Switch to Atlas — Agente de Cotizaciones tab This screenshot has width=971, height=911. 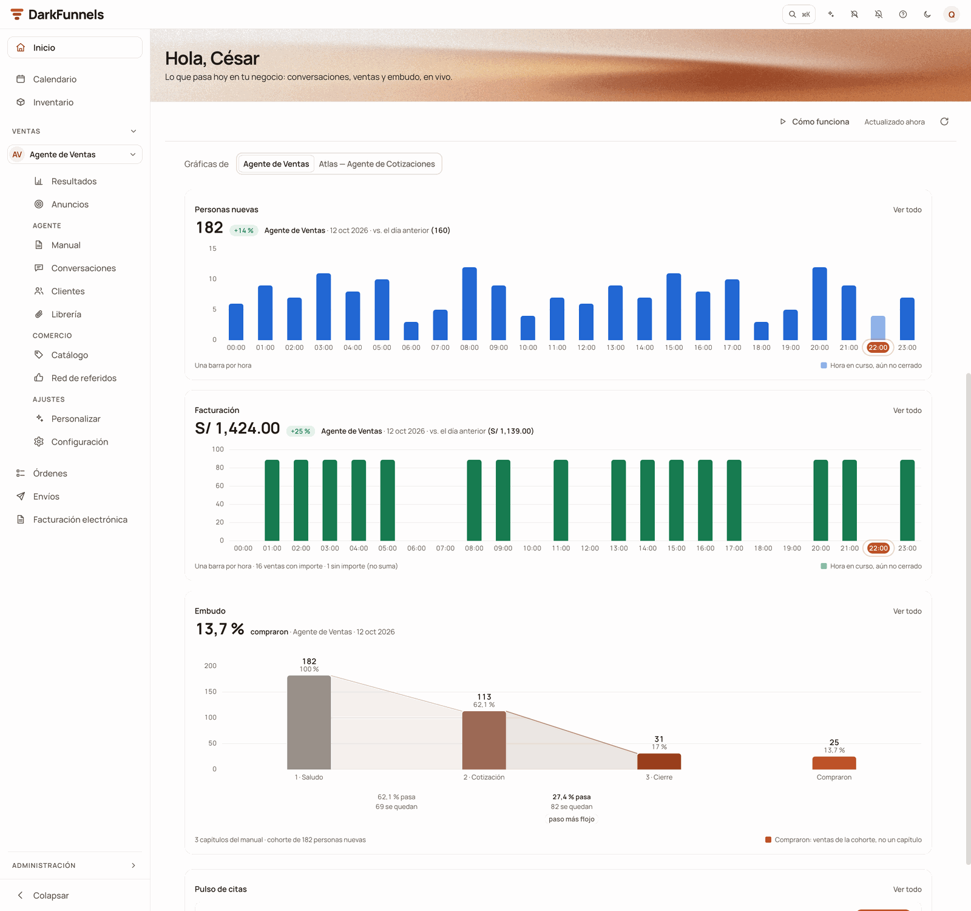tap(377, 164)
